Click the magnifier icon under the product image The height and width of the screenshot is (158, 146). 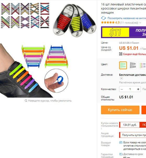[26, 101]
